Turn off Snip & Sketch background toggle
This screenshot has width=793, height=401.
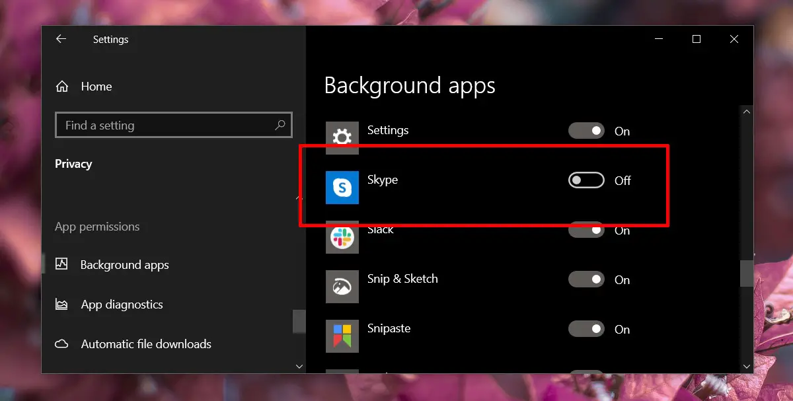(586, 279)
